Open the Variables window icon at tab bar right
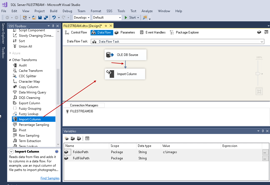The image size is (270, 185). (x=266, y=32)
